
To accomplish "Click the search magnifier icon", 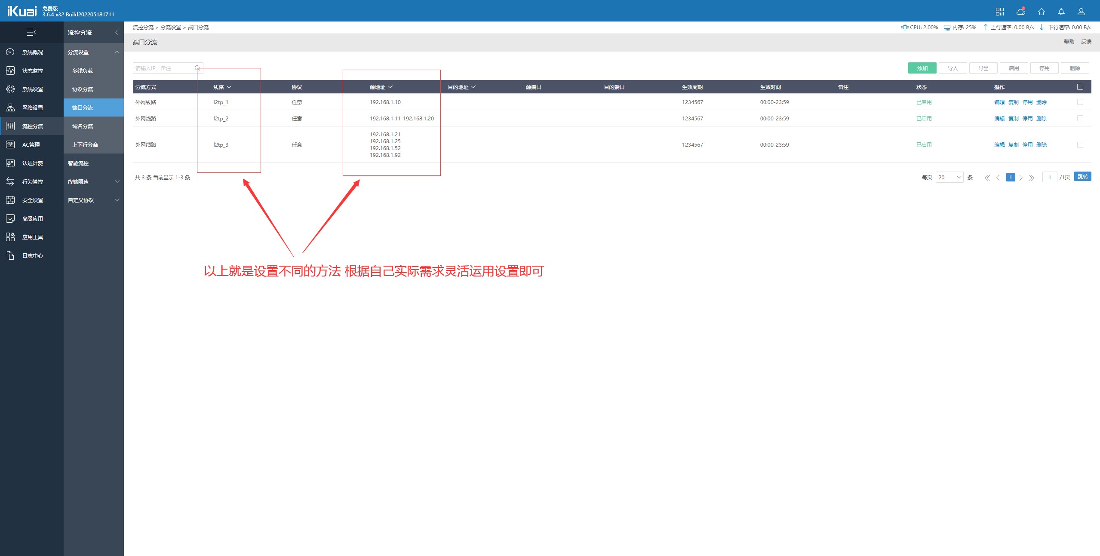I will coord(197,68).
